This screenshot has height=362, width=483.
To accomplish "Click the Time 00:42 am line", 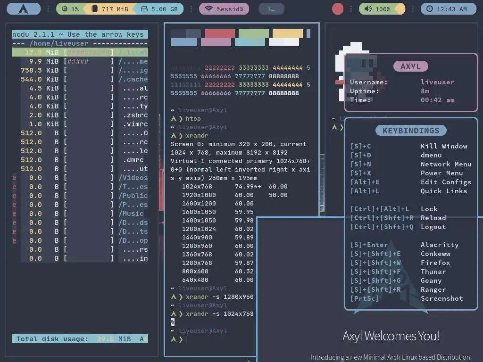I will pyautogui.click(x=402, y=100).
